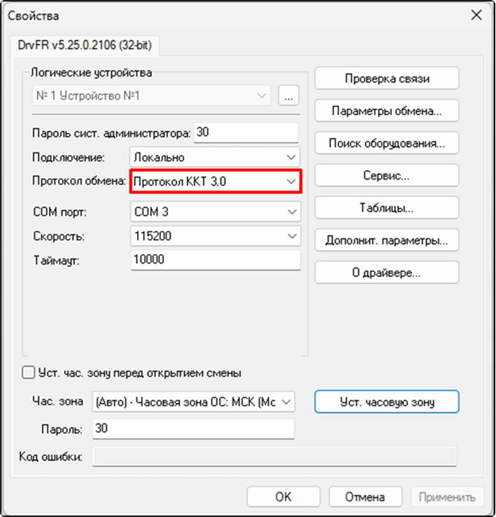Open the Протокол обмена dropdown
This screenshot has width=496, height=517.
[x=216, y=181]
